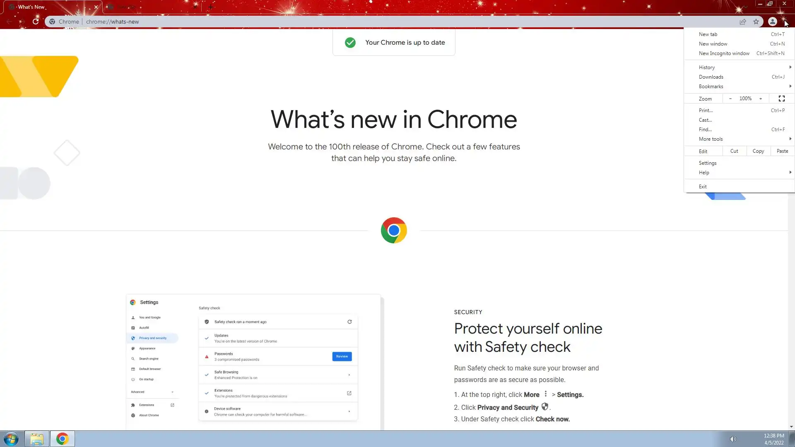Click the share page icon
This screenshot has width=795, height=447.
pyautogui.click(x=743, y=22)
